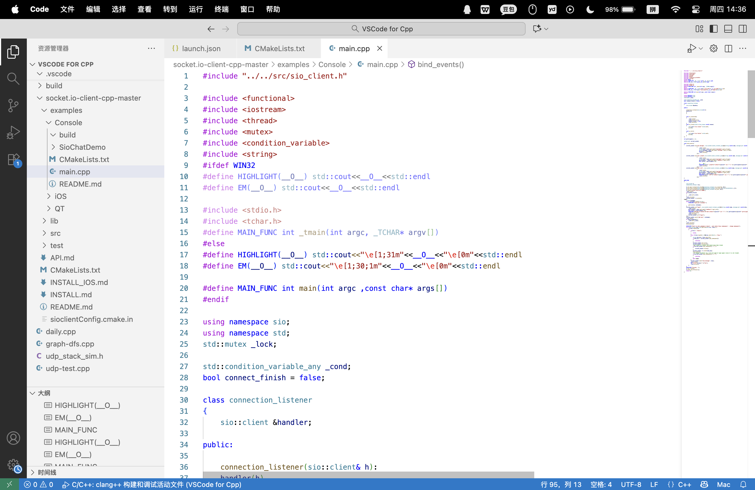This screenshot has width=755, height=490.
Task: Split the editor to the right
Action: 728,49
